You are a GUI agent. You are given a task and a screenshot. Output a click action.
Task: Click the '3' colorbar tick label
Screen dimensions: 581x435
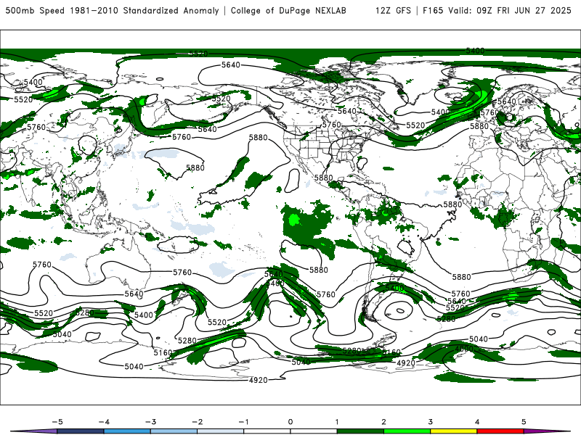pos(431,422)
